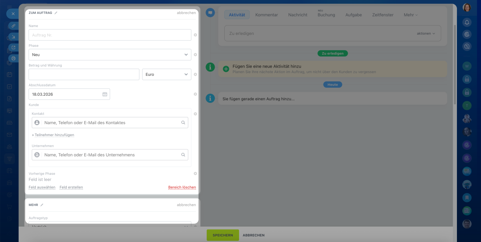Click + Teilnehmer hinzufügen
This screenshot has height=242, width=481.
click(53, 135)
